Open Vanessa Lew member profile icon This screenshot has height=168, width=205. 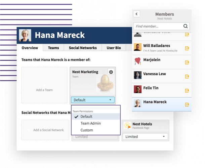point(187,77)
